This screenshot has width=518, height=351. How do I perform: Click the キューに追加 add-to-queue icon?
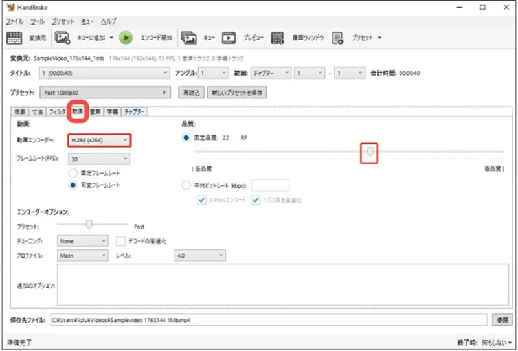tap(62, 38)
